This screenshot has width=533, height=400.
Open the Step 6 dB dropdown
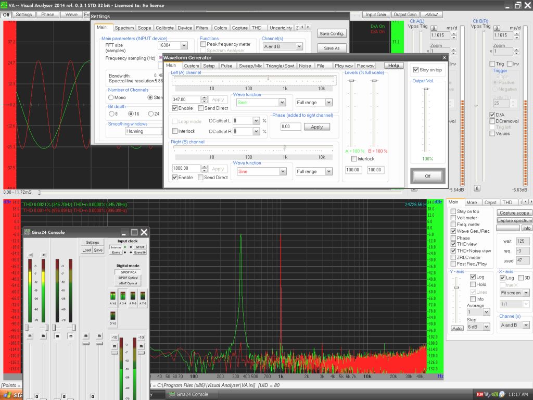pos(487,327)
